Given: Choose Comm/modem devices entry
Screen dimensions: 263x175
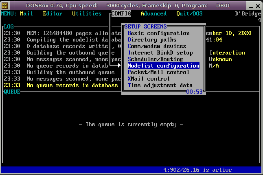Looking at the screenshot, I should (x=157, y=46).
